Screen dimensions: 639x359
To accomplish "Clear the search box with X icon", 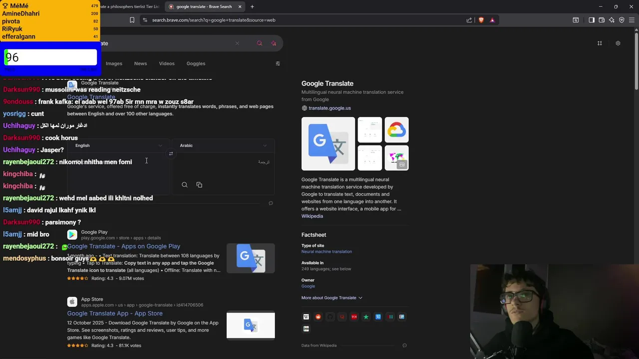I will [x=237, y=43].
